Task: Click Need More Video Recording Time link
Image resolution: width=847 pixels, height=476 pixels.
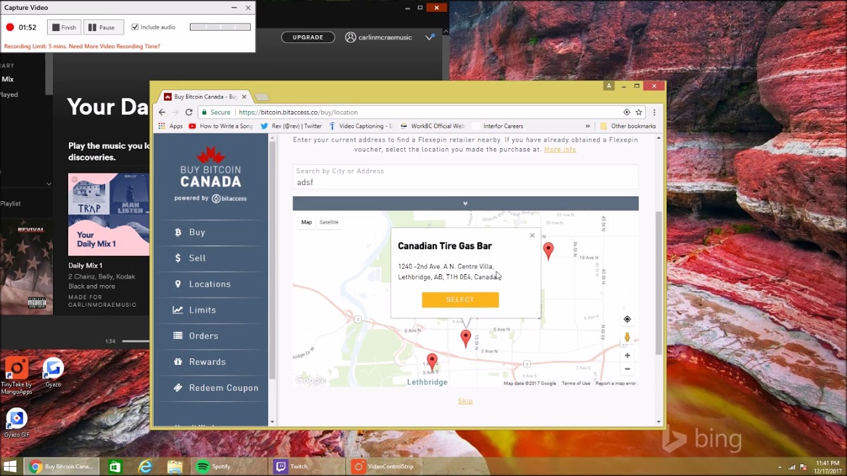Action: [114, 46]
